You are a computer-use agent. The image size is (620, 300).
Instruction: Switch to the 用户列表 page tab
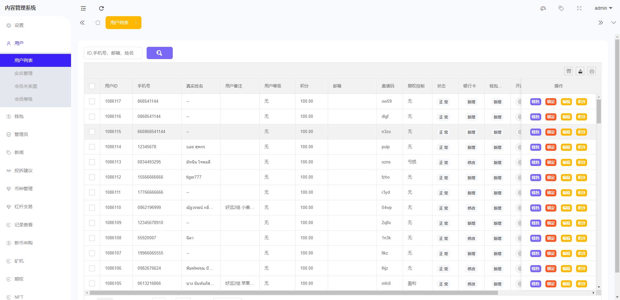[119, 23]
